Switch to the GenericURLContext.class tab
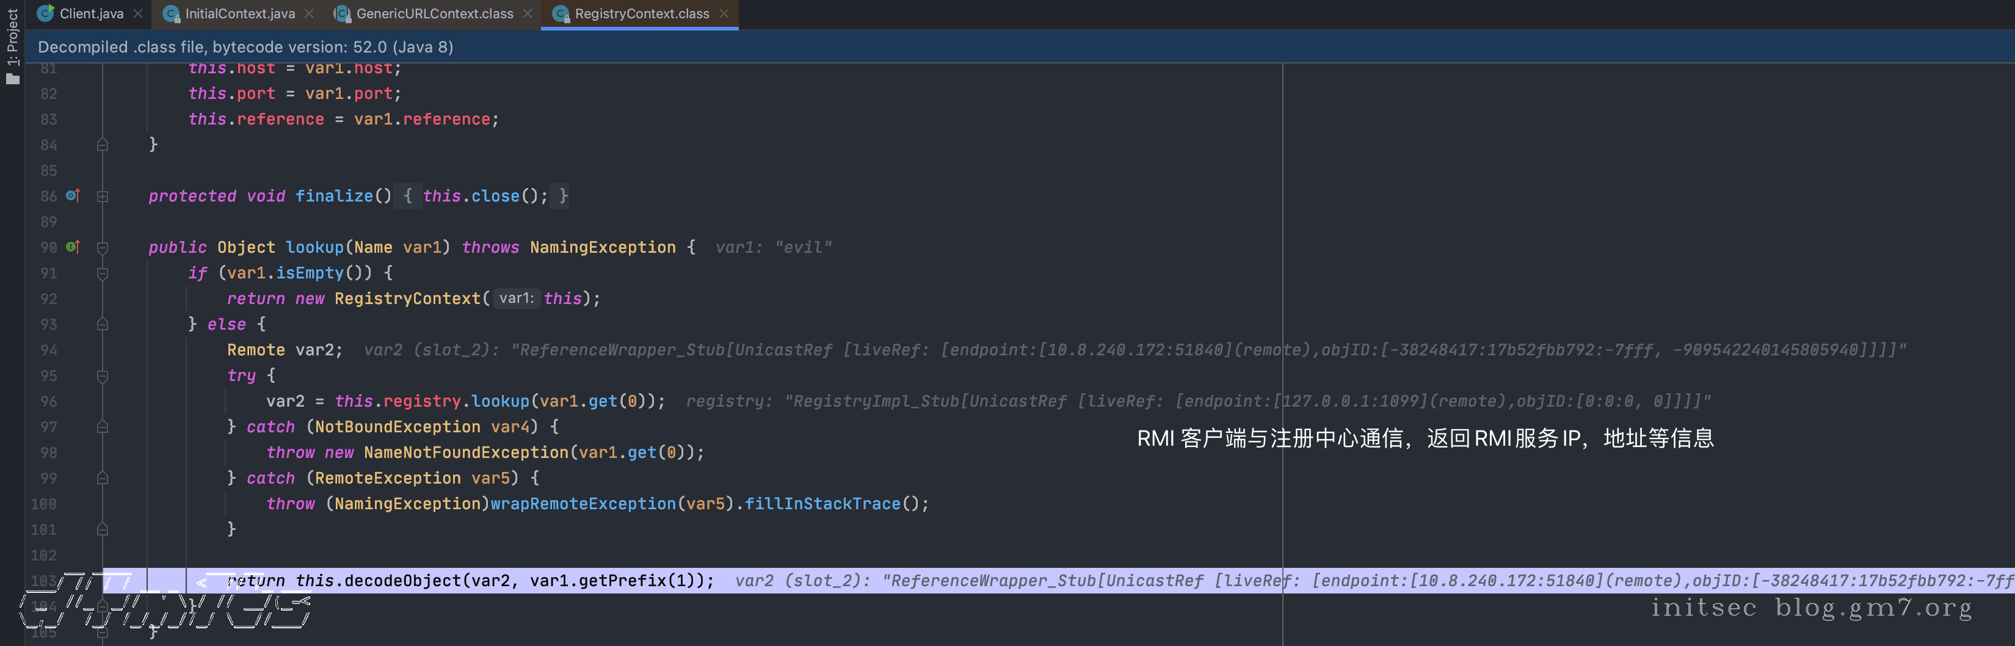2015x646 pixels. pos(434,13)
